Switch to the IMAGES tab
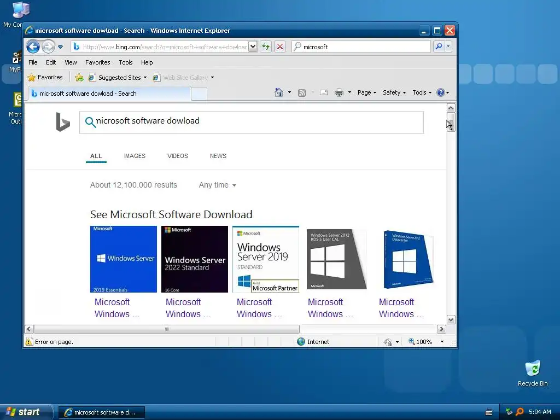This screenshot has height=420, width=560. [135, 156]
